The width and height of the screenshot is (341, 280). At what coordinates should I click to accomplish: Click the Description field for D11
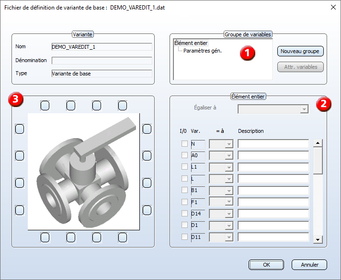[273, 237]
